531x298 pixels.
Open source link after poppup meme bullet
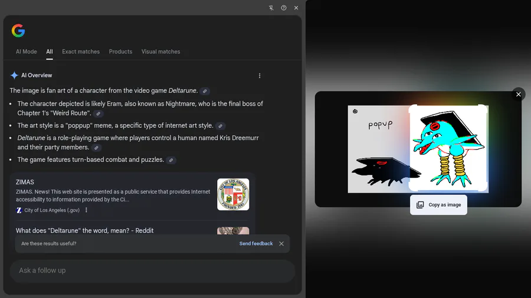221,126
